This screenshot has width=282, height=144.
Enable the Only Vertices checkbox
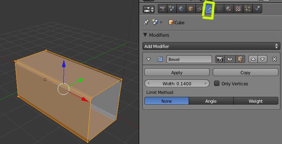217,83
